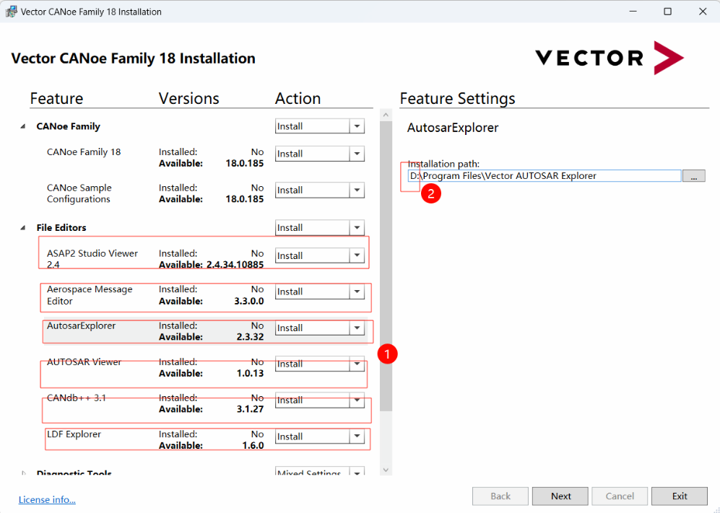Open CANdb++ 3.1 action dropdown
The height and width of the screenshot is (513, 720).
click(357, 400)
